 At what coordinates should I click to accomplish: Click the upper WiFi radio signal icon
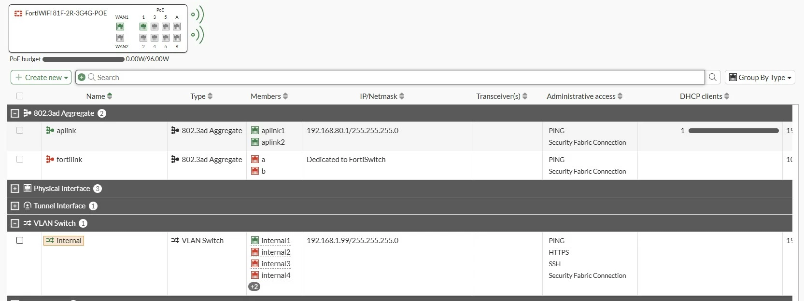tap(197, 14)
